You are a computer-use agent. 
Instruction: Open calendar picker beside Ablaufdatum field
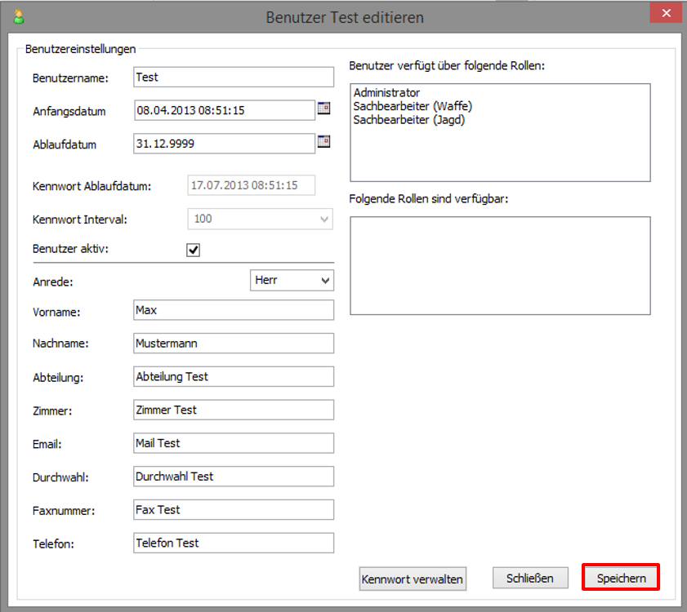click(323, 142)
